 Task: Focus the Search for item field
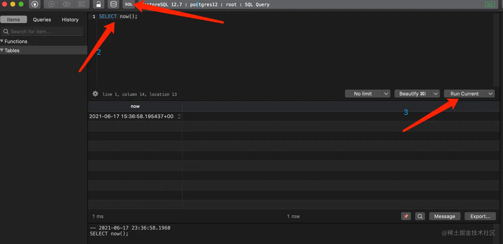pos(42,31)
